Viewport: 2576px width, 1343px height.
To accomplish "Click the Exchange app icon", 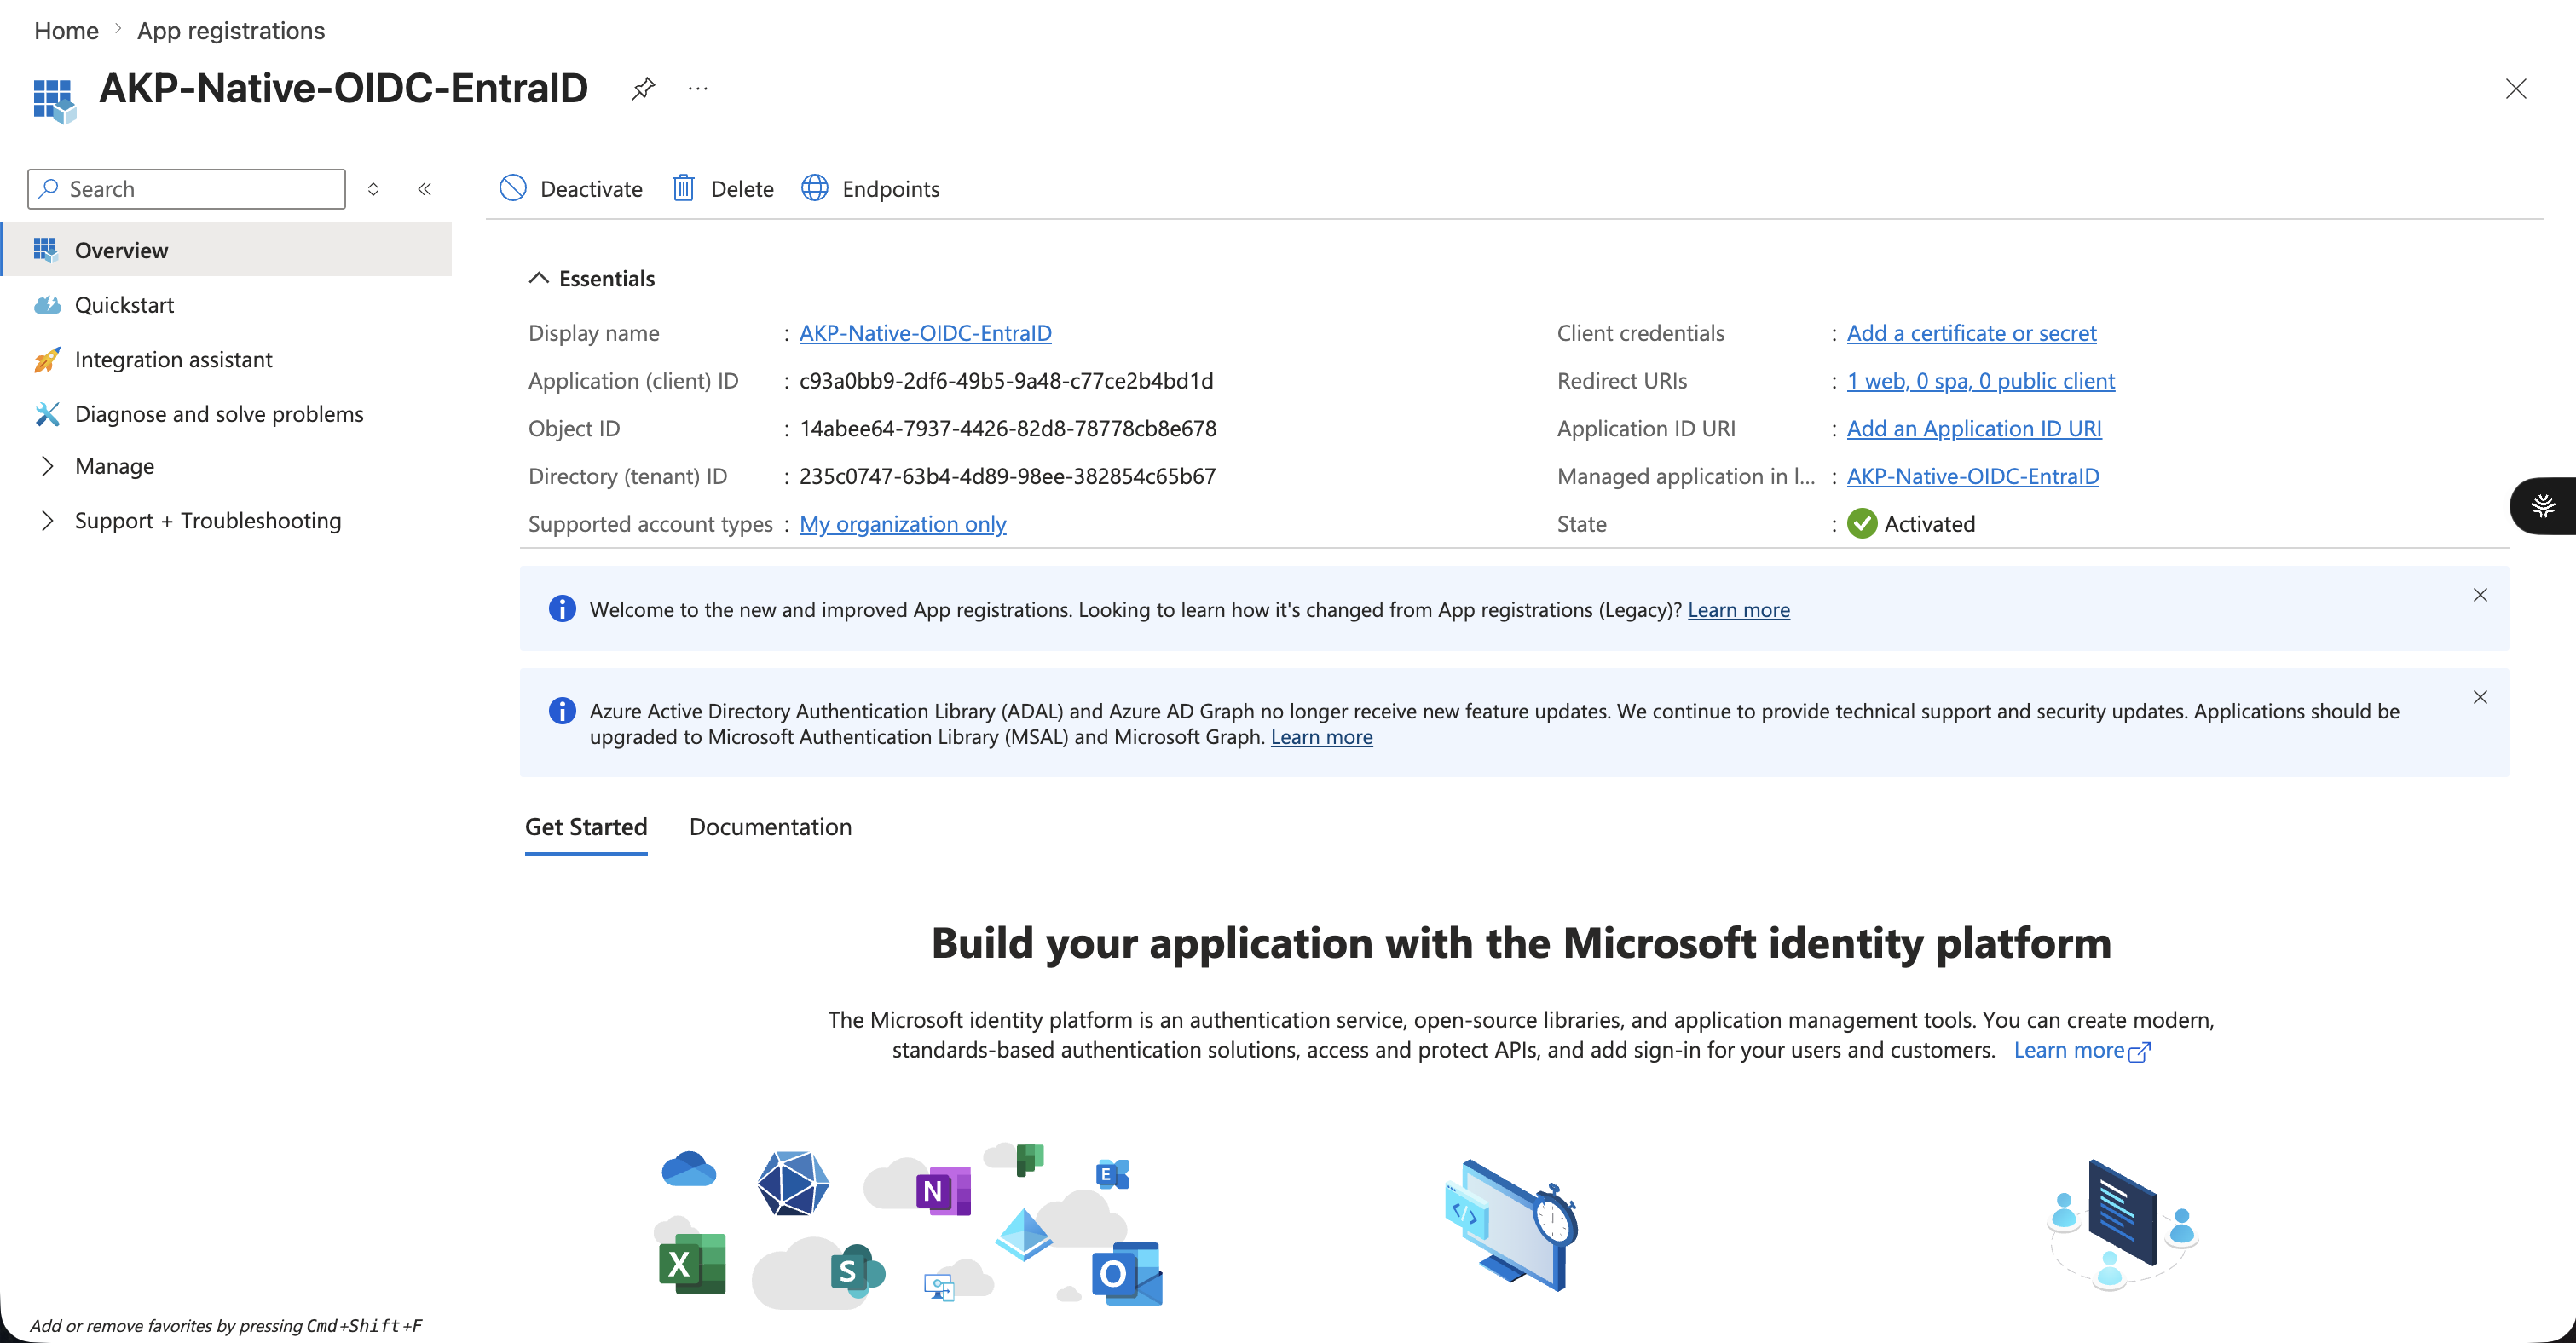I will tap(1112, 1174).
